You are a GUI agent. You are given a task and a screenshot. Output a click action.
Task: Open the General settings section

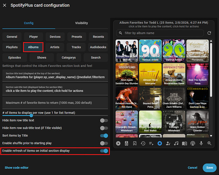pos(12,37)
